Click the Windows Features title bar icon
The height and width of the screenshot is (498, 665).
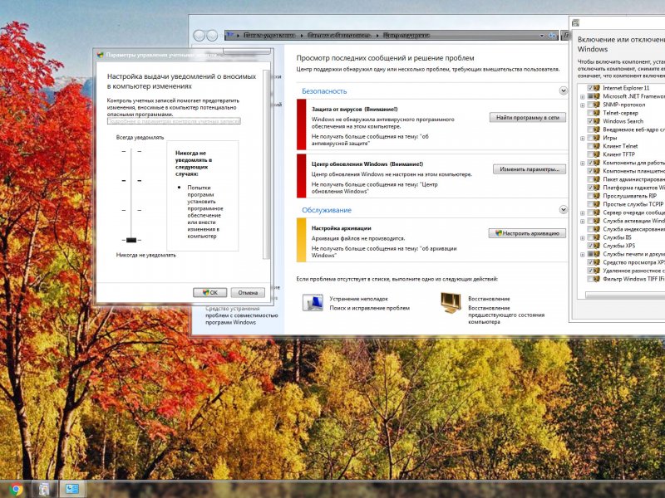click(x=575, y=23)
